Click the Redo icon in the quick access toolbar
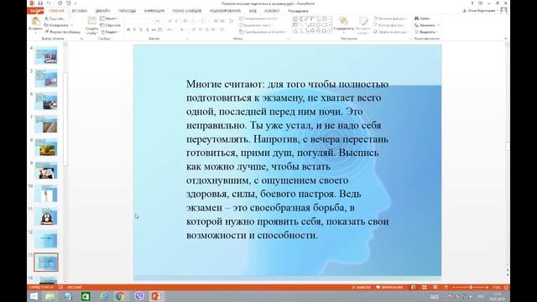 tap(60, 3)
